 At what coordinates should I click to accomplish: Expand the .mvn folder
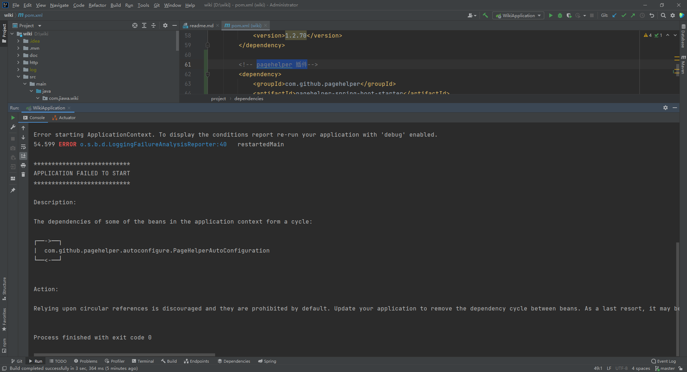pos(18,48)
